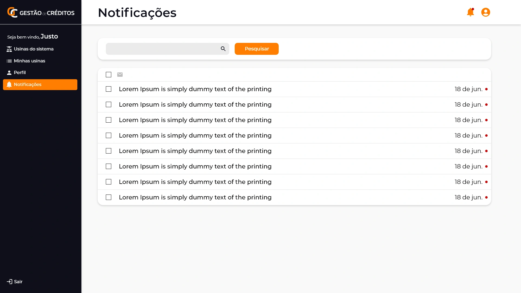
Task: Click Sair to log out
Action: click(x=18, y=282)
